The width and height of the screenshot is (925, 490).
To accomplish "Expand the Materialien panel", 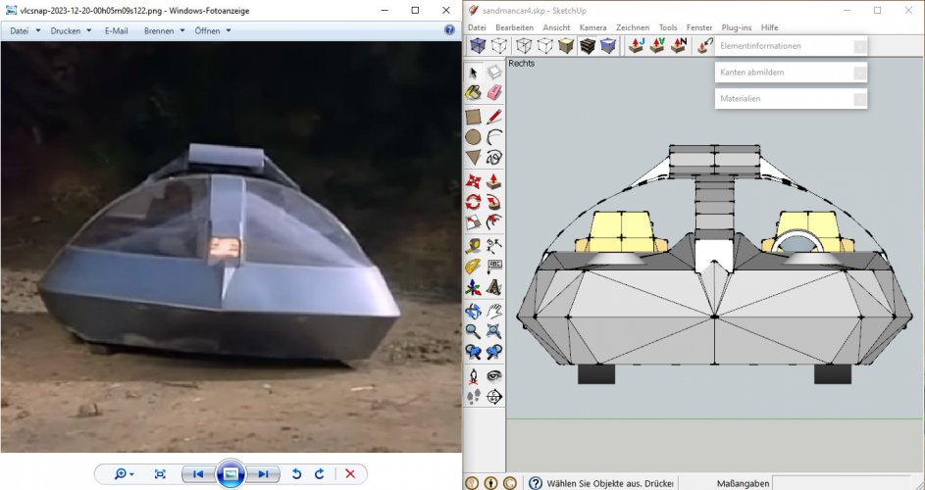I will [x=791, y=98].
